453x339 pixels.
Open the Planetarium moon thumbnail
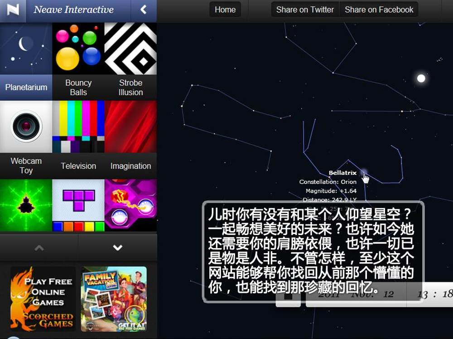(26, 48)
